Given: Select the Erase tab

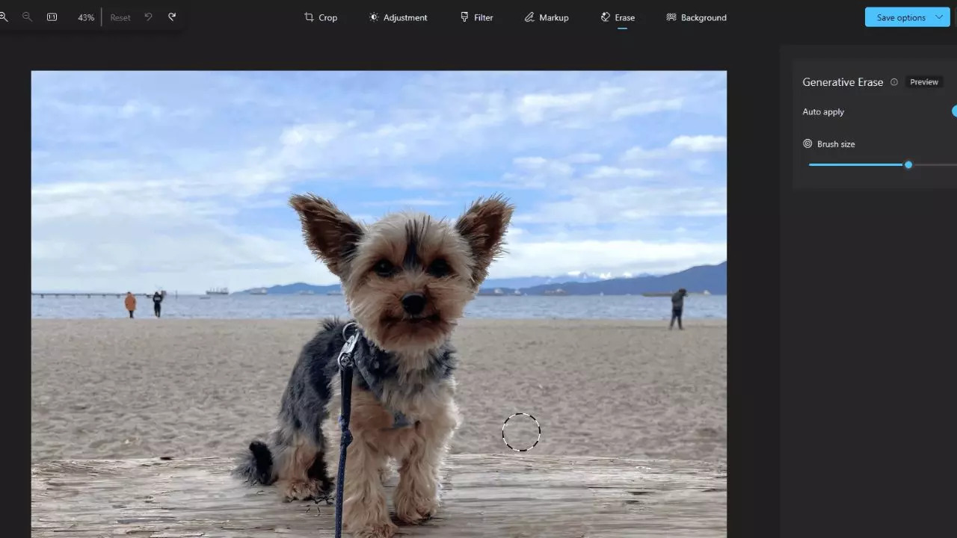Looking at the screenshot, I should coord(618,17).
